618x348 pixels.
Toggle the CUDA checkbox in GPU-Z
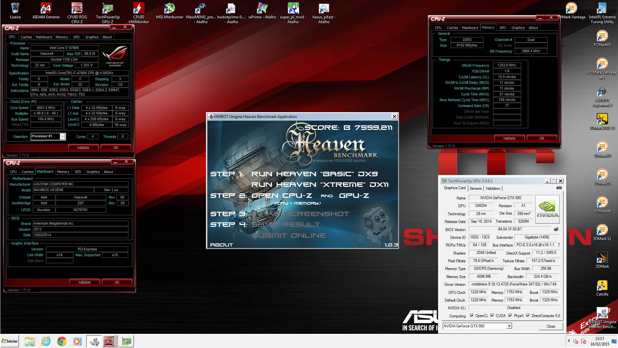492,316
